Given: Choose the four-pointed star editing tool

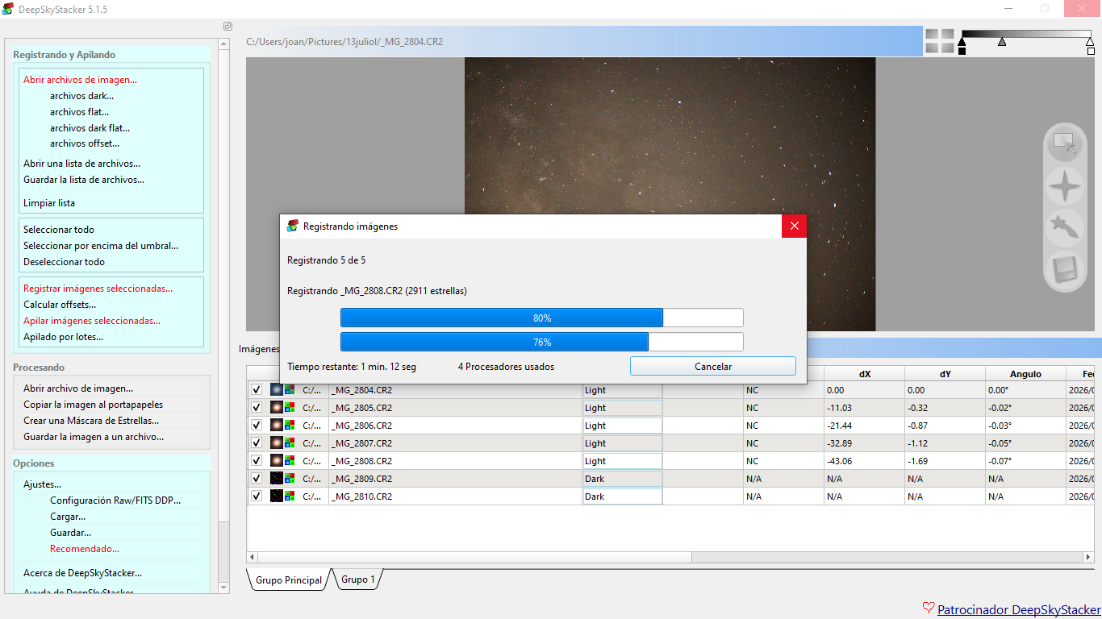Looking at the screenshot, I should [1065, 187].
